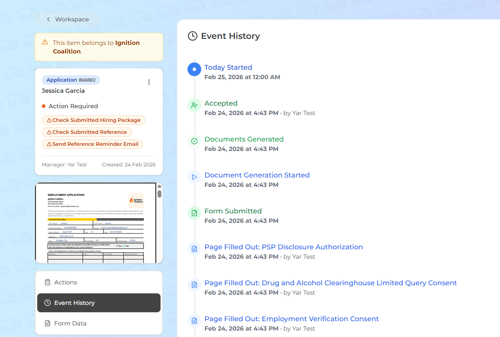Image resolution: width=500 pixels, height=337 pixels.
Task: Click the Today Started blue timeline marker
Action: tap(194, 69)
